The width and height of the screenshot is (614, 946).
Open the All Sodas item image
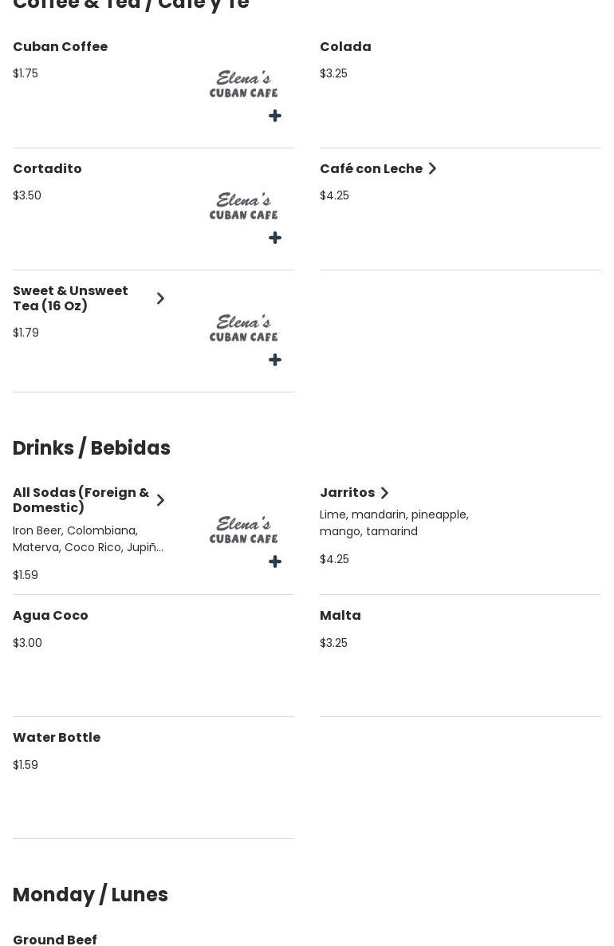(243, 530)
